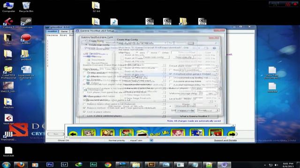
Task: Open the product folder icon
Action: pyautogui.click(x=26, y=55)
